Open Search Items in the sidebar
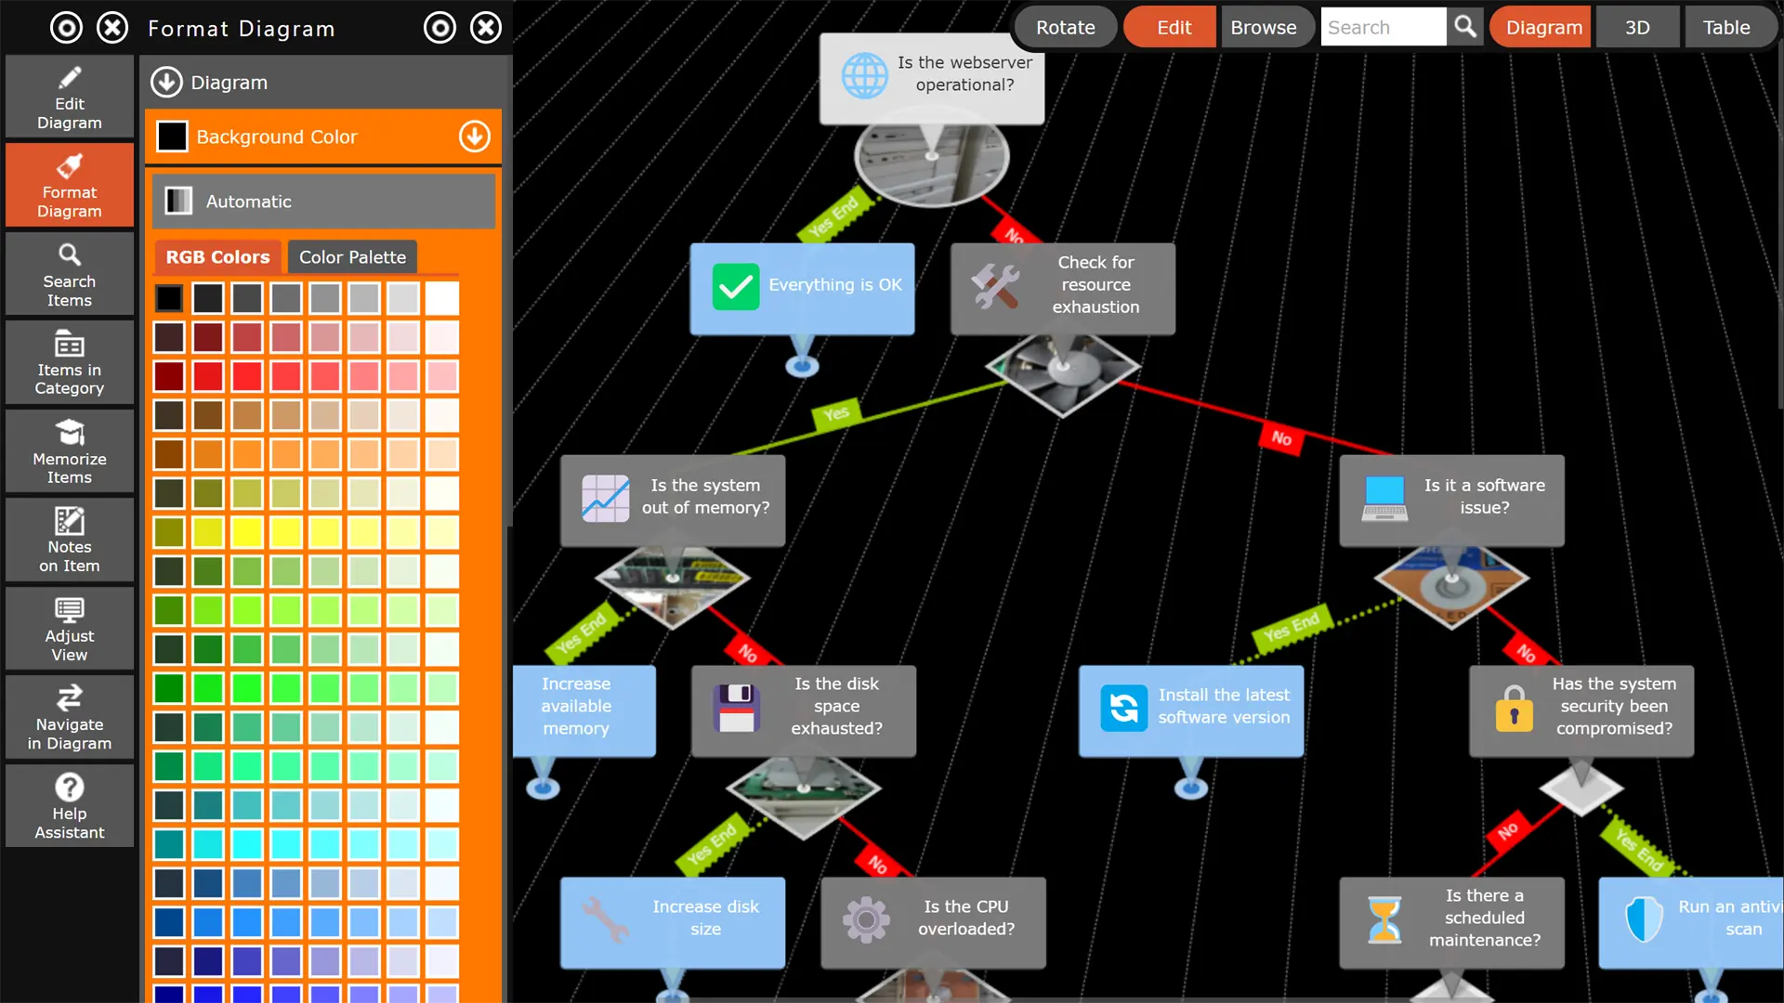 click(x=70, y=274)
